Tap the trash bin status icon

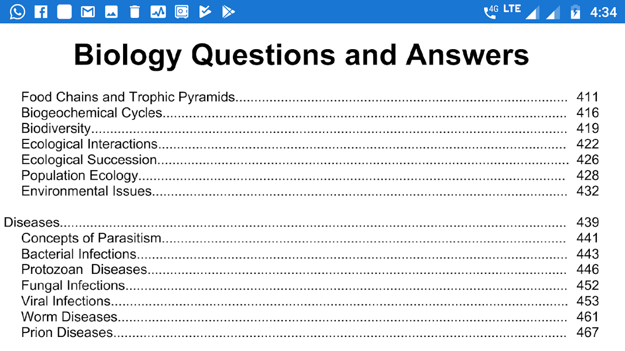point(134,12)
